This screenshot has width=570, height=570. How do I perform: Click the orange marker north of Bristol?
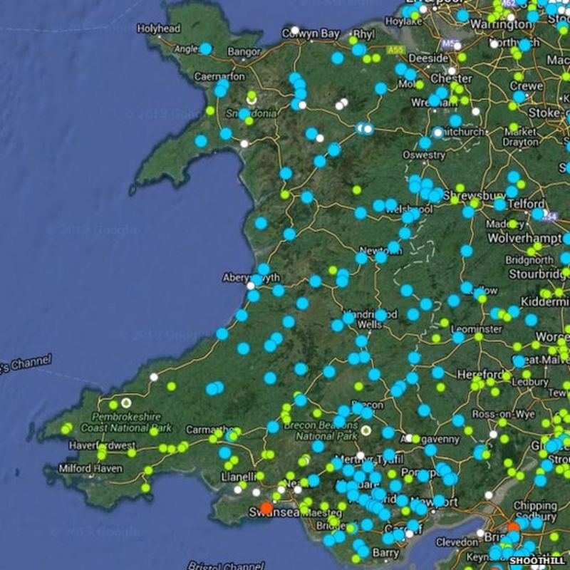pyautogui.click(x=514, y=526)
